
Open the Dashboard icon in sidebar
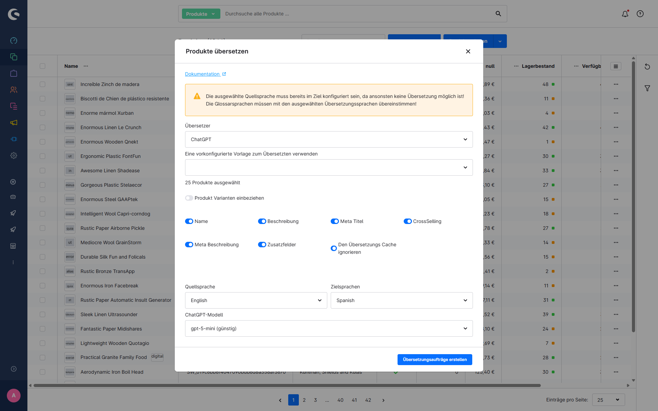pos(14,40)
